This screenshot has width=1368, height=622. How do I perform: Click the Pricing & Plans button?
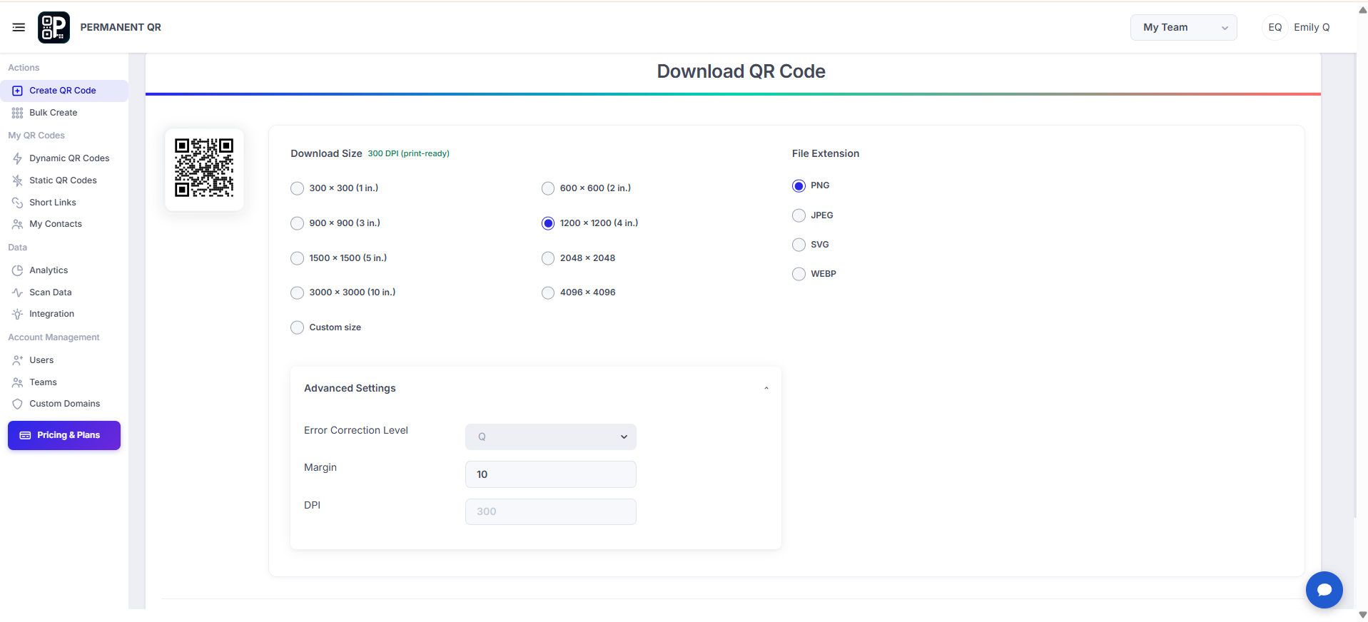pyautogui.click(x=64, y=435)
